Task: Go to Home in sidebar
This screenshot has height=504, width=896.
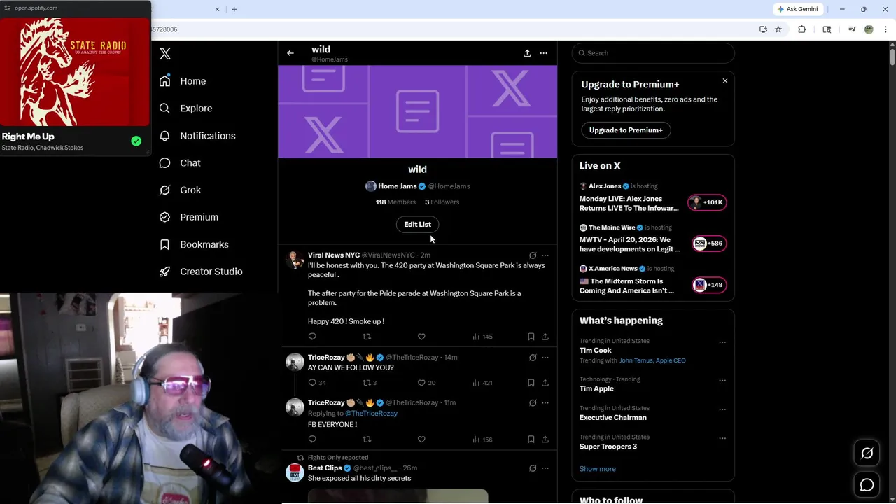Action: point(183,81)
